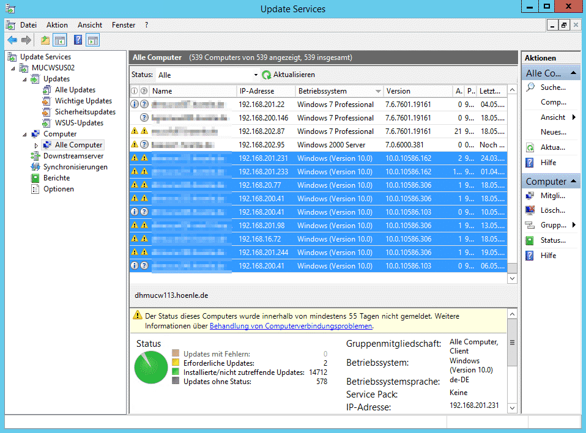Click the Optionen tree icon

pyautogui.click(x=35, y=189)
